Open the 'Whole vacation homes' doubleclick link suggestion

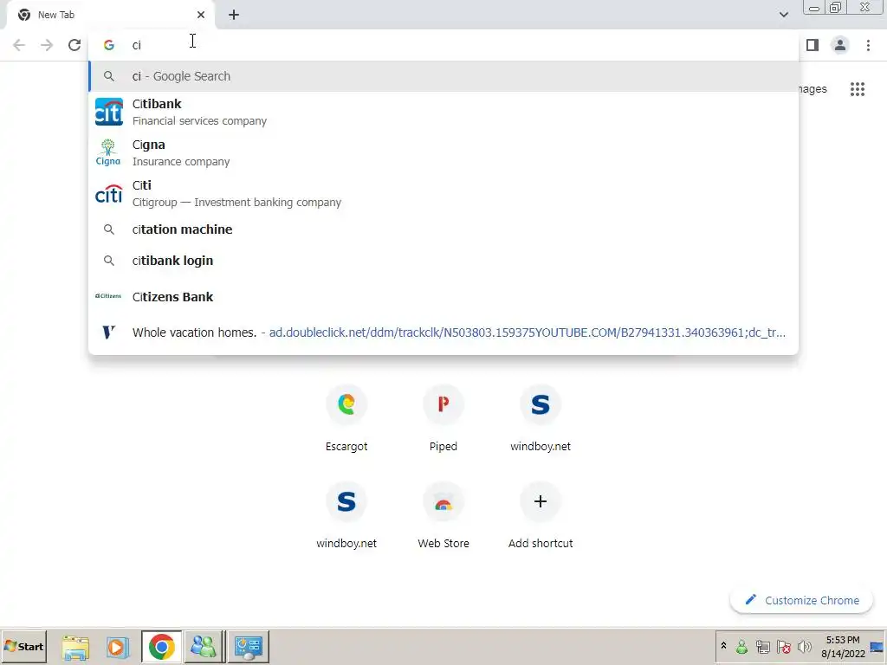[443, 332]
